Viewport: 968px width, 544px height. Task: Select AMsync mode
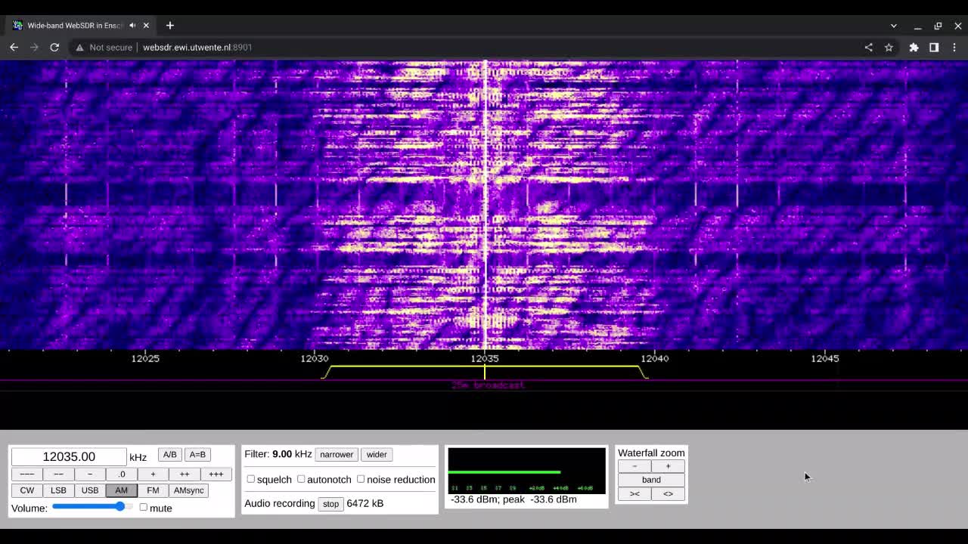[188, 490]
